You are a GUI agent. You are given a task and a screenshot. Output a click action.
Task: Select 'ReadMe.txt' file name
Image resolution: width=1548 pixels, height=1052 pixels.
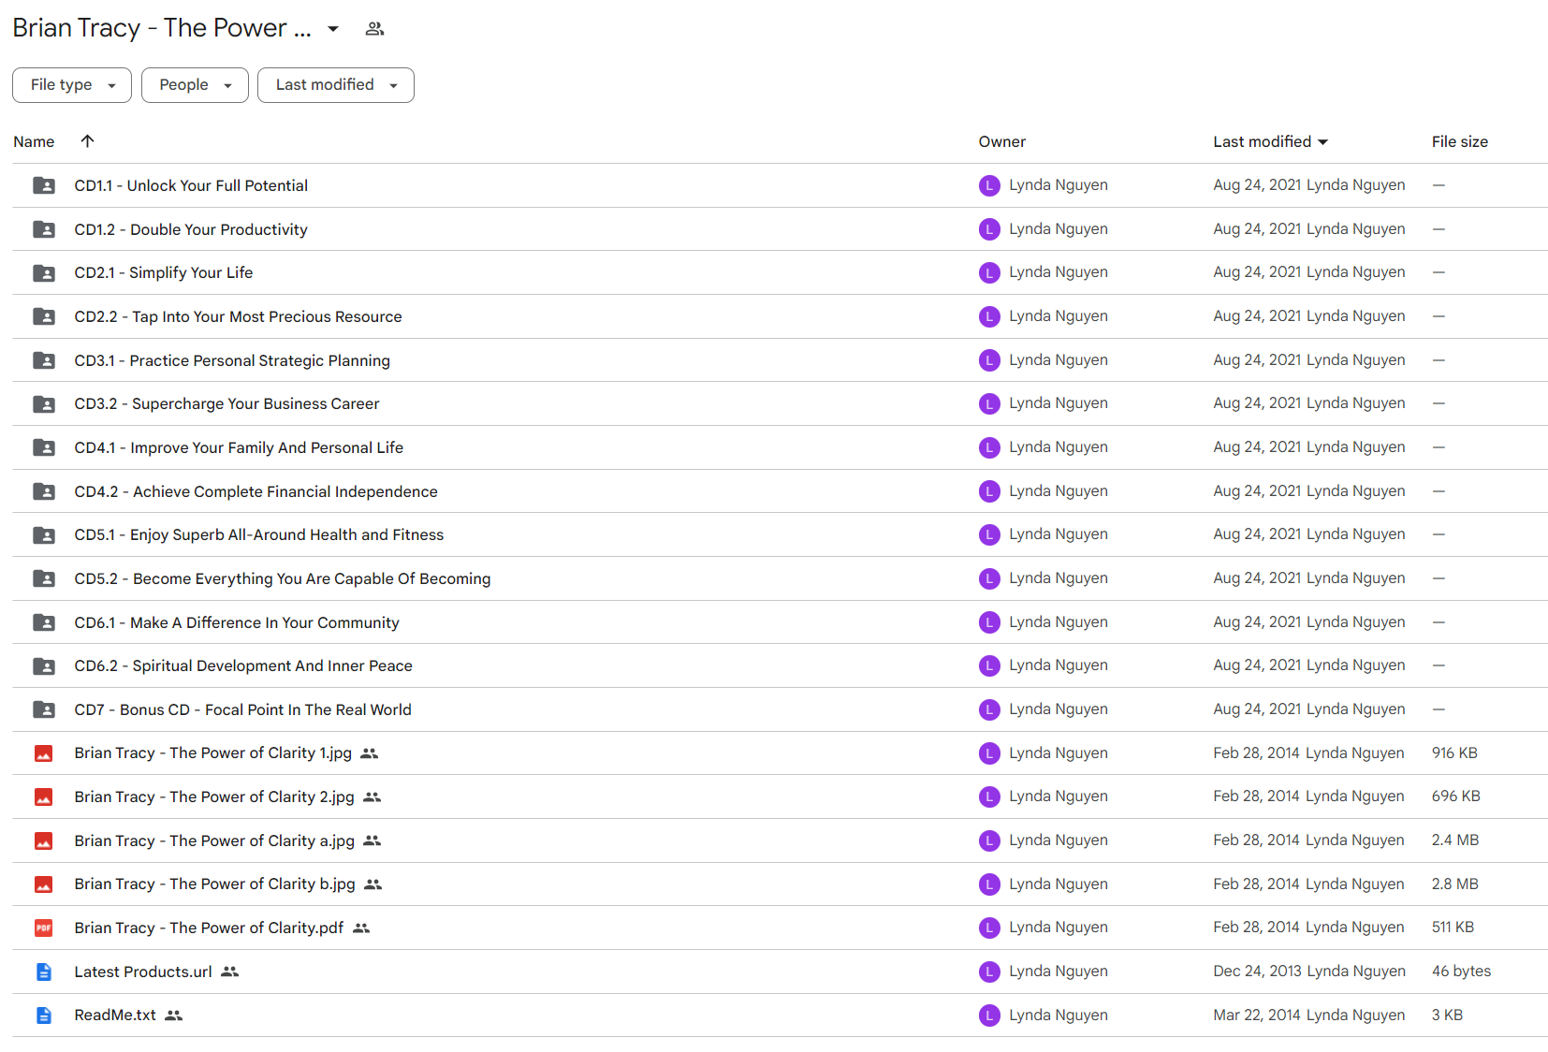[115, 1015]
